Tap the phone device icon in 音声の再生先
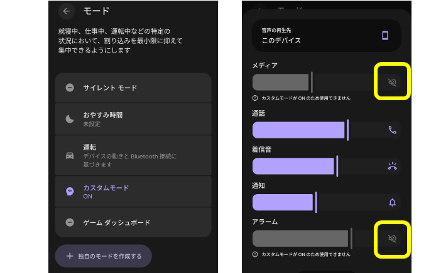The image size is (436, 273). coord(385,36)
